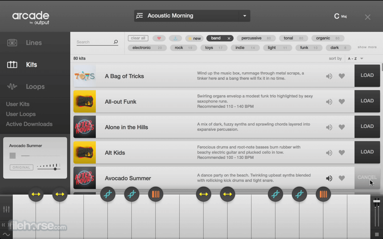Screen dimensions: 383x239
Task: Load the Alone in the Hills kit
Action: (x=367, y=127)
